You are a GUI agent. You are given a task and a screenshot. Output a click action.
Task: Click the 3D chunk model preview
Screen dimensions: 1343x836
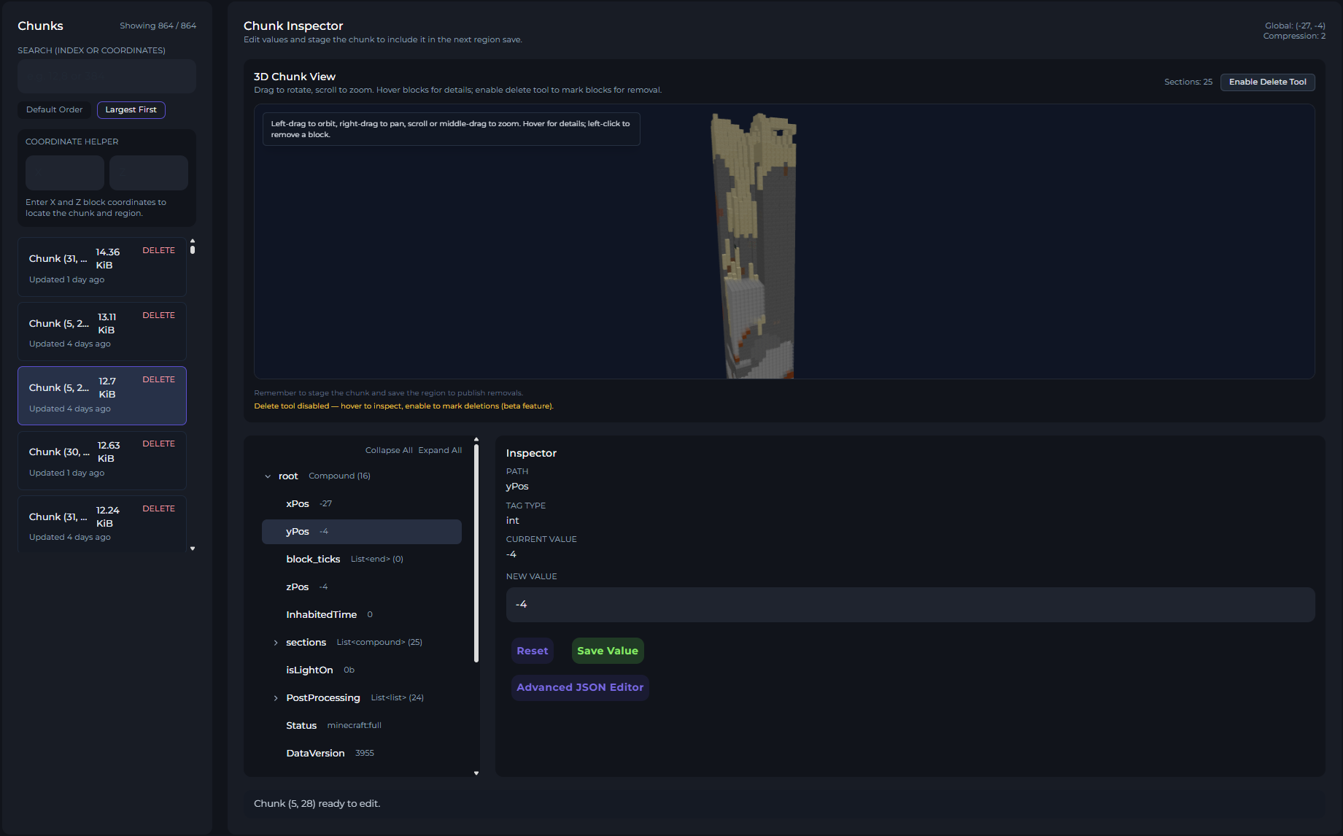click(755, 248)
